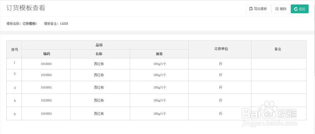
Task: Click the 序号 column header
Action: tap(14, 49)
